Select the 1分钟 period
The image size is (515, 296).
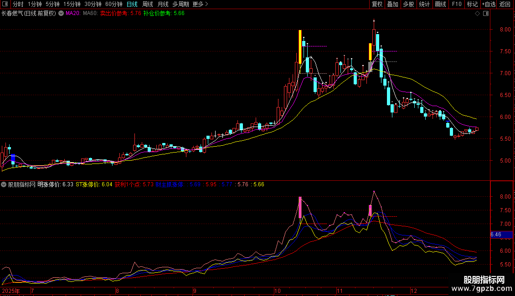coord(35,4)
